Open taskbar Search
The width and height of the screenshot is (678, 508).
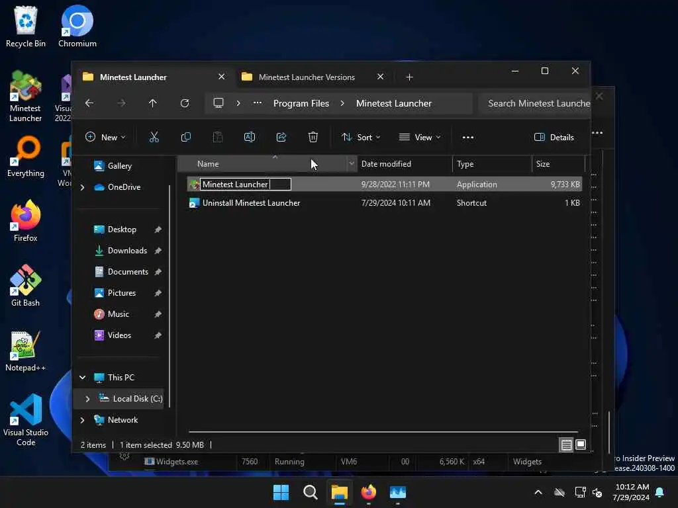tap(311, 492)
